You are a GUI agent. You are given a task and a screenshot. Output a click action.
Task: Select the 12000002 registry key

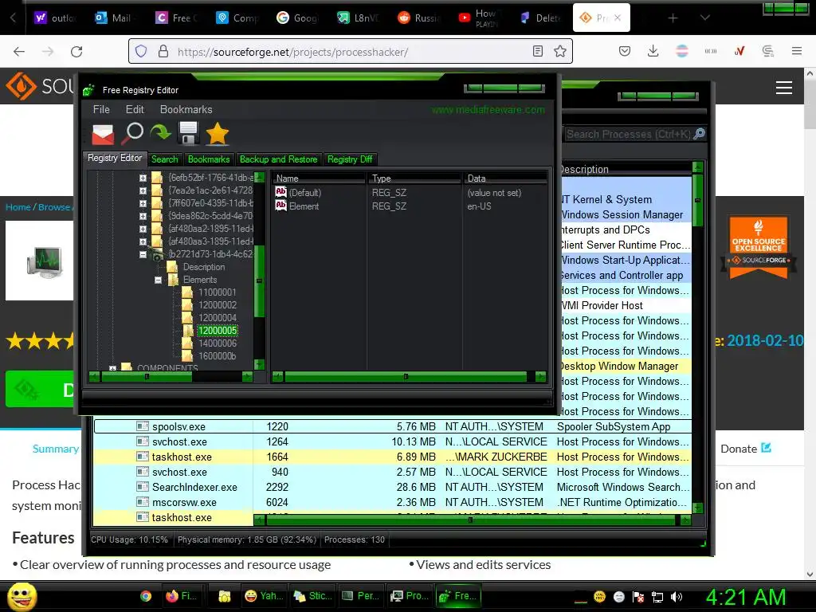coord(217,305)
